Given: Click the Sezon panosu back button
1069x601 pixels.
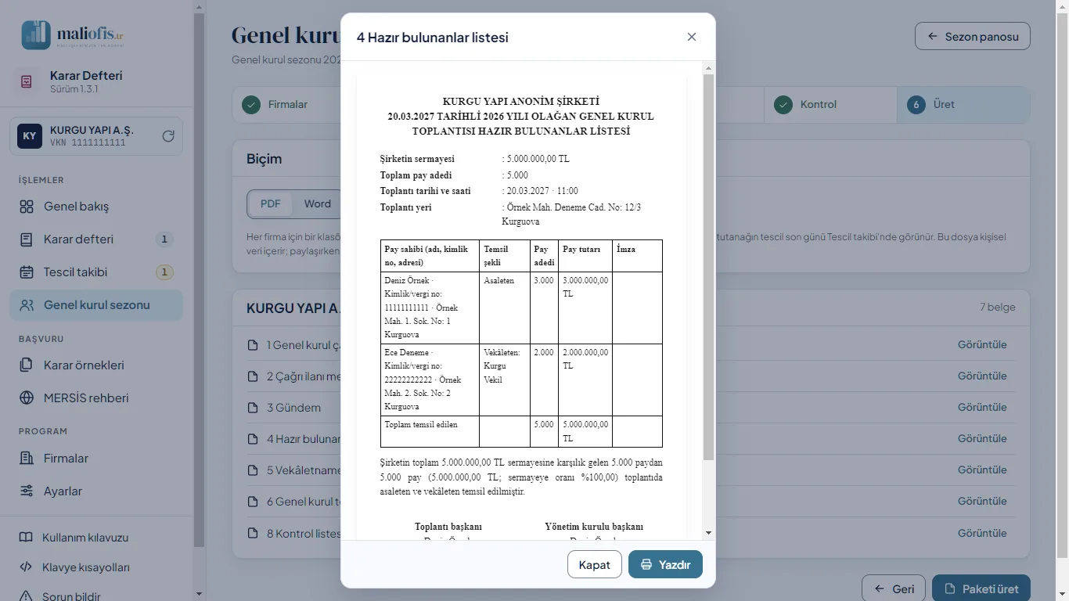Looking at the screenshot, I should point(973,36).
